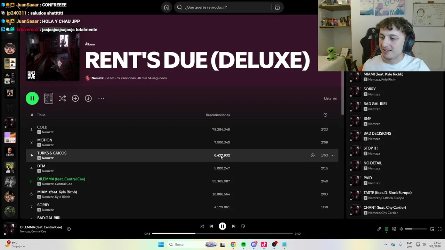Open Chy Cartier link in queue
The image size is (445, 250).
click(390, 213)
